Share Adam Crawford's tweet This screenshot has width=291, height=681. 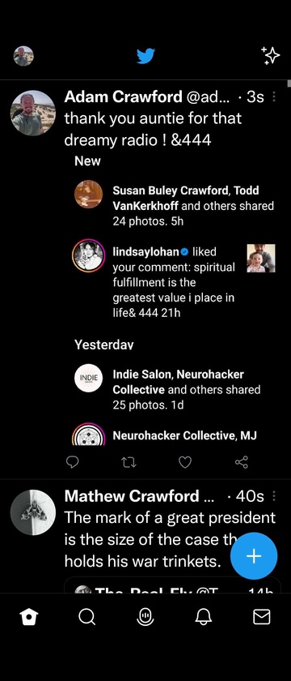click(241, 462)
